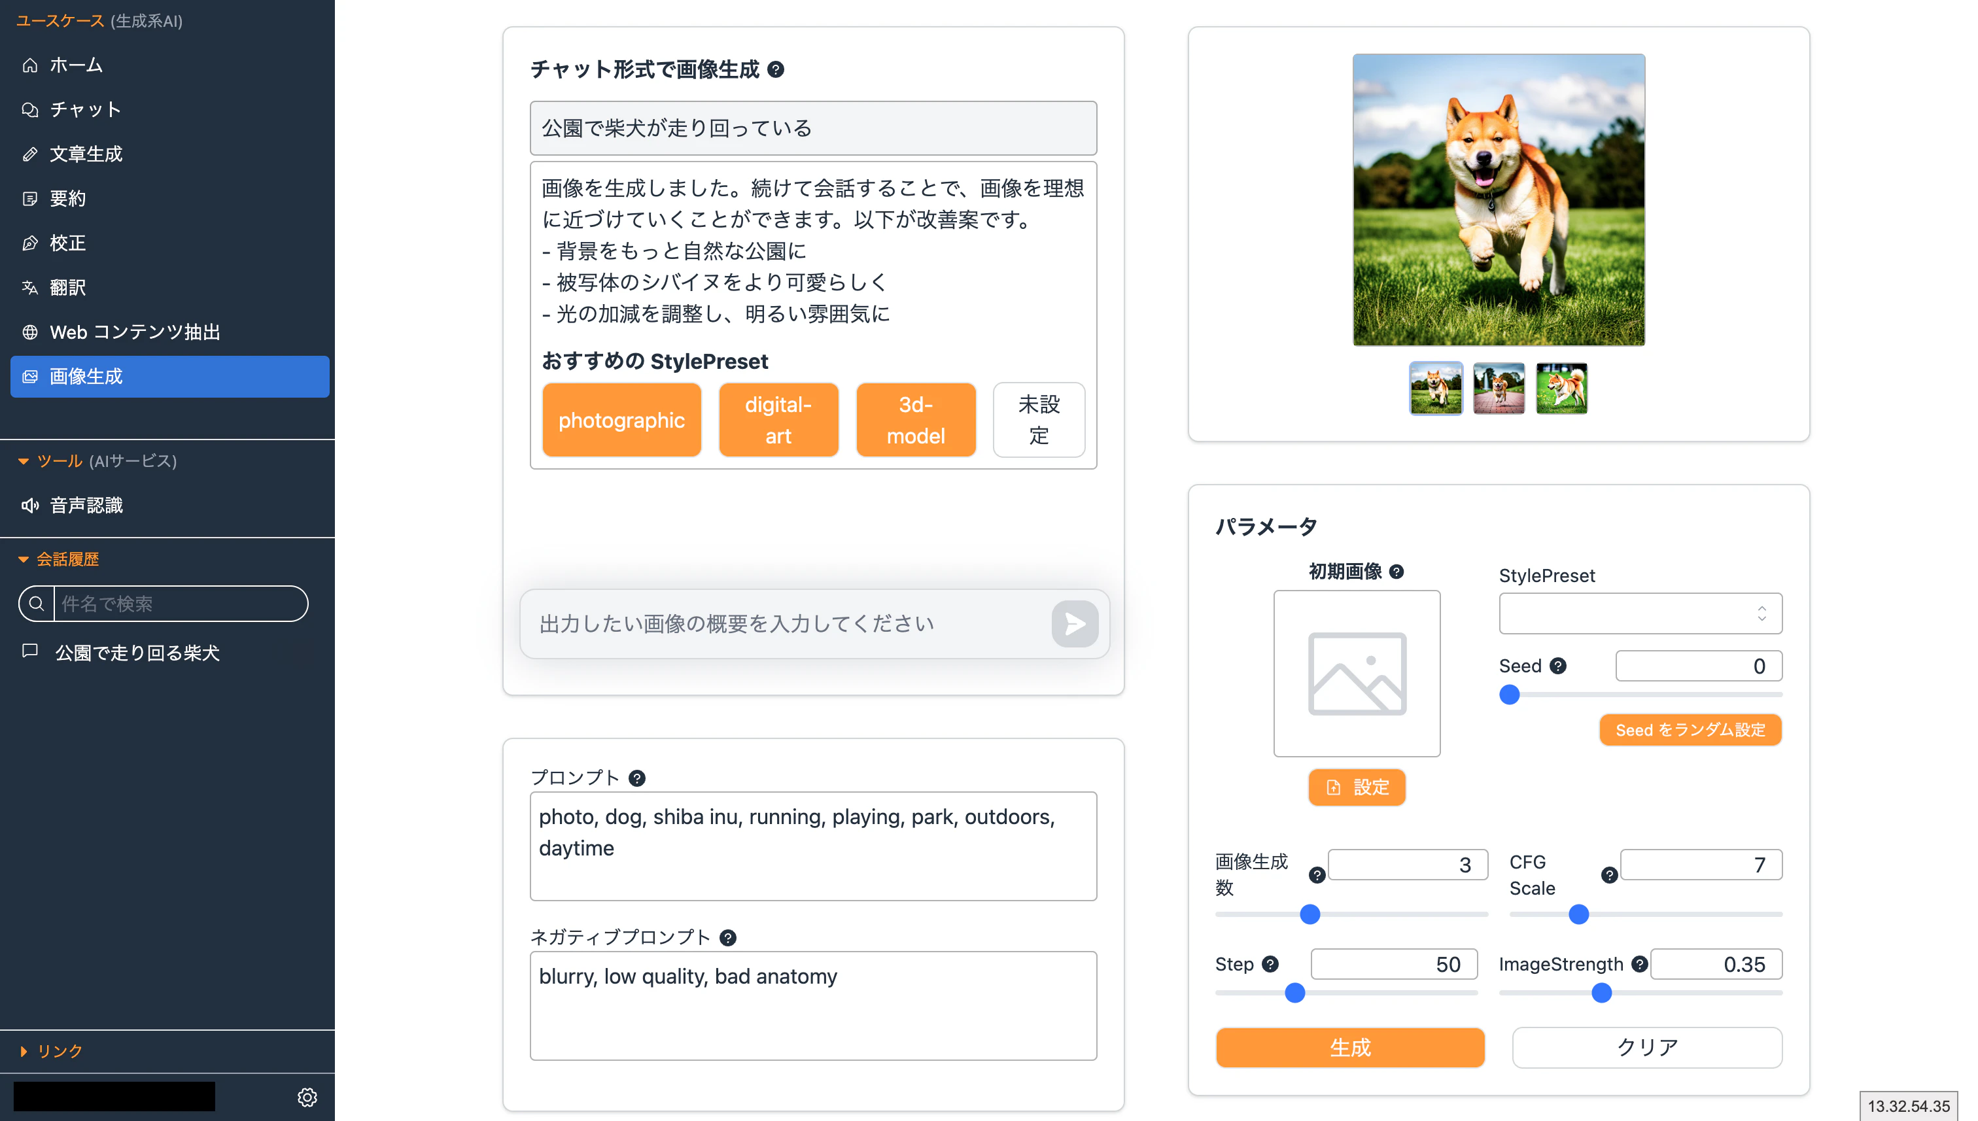
Task: Click the help icon beside 初期画像
Action: (1397, 571)
